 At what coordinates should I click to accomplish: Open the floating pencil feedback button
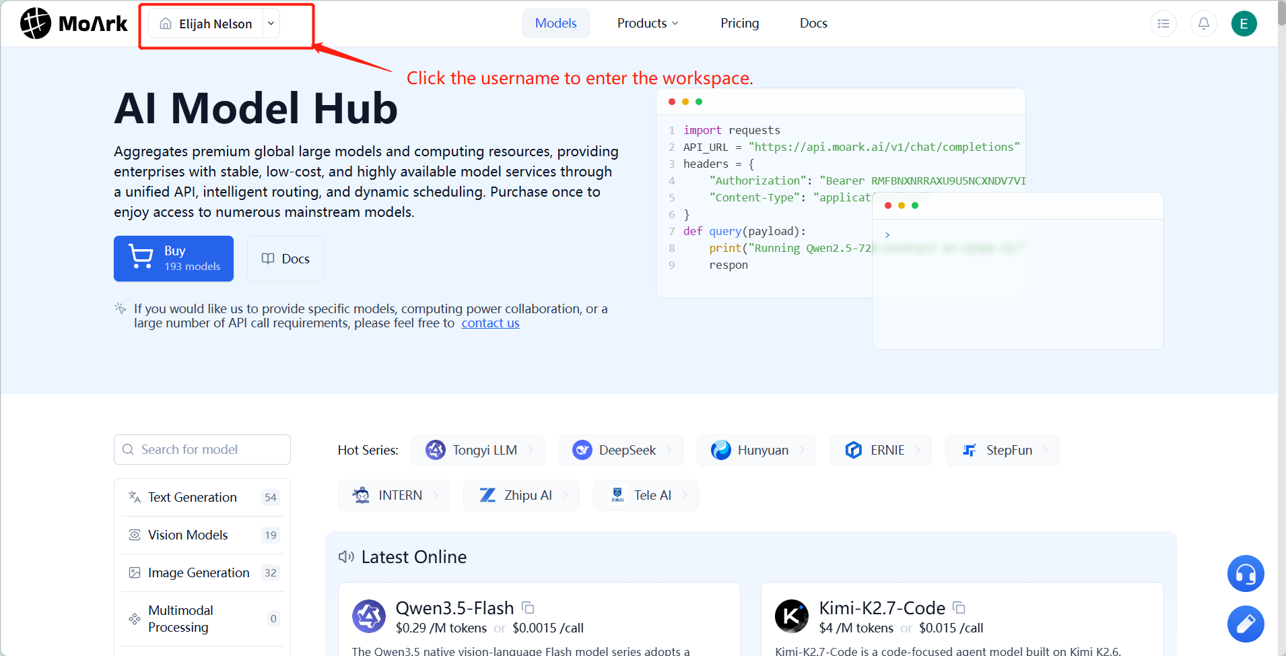(1246, 624)
